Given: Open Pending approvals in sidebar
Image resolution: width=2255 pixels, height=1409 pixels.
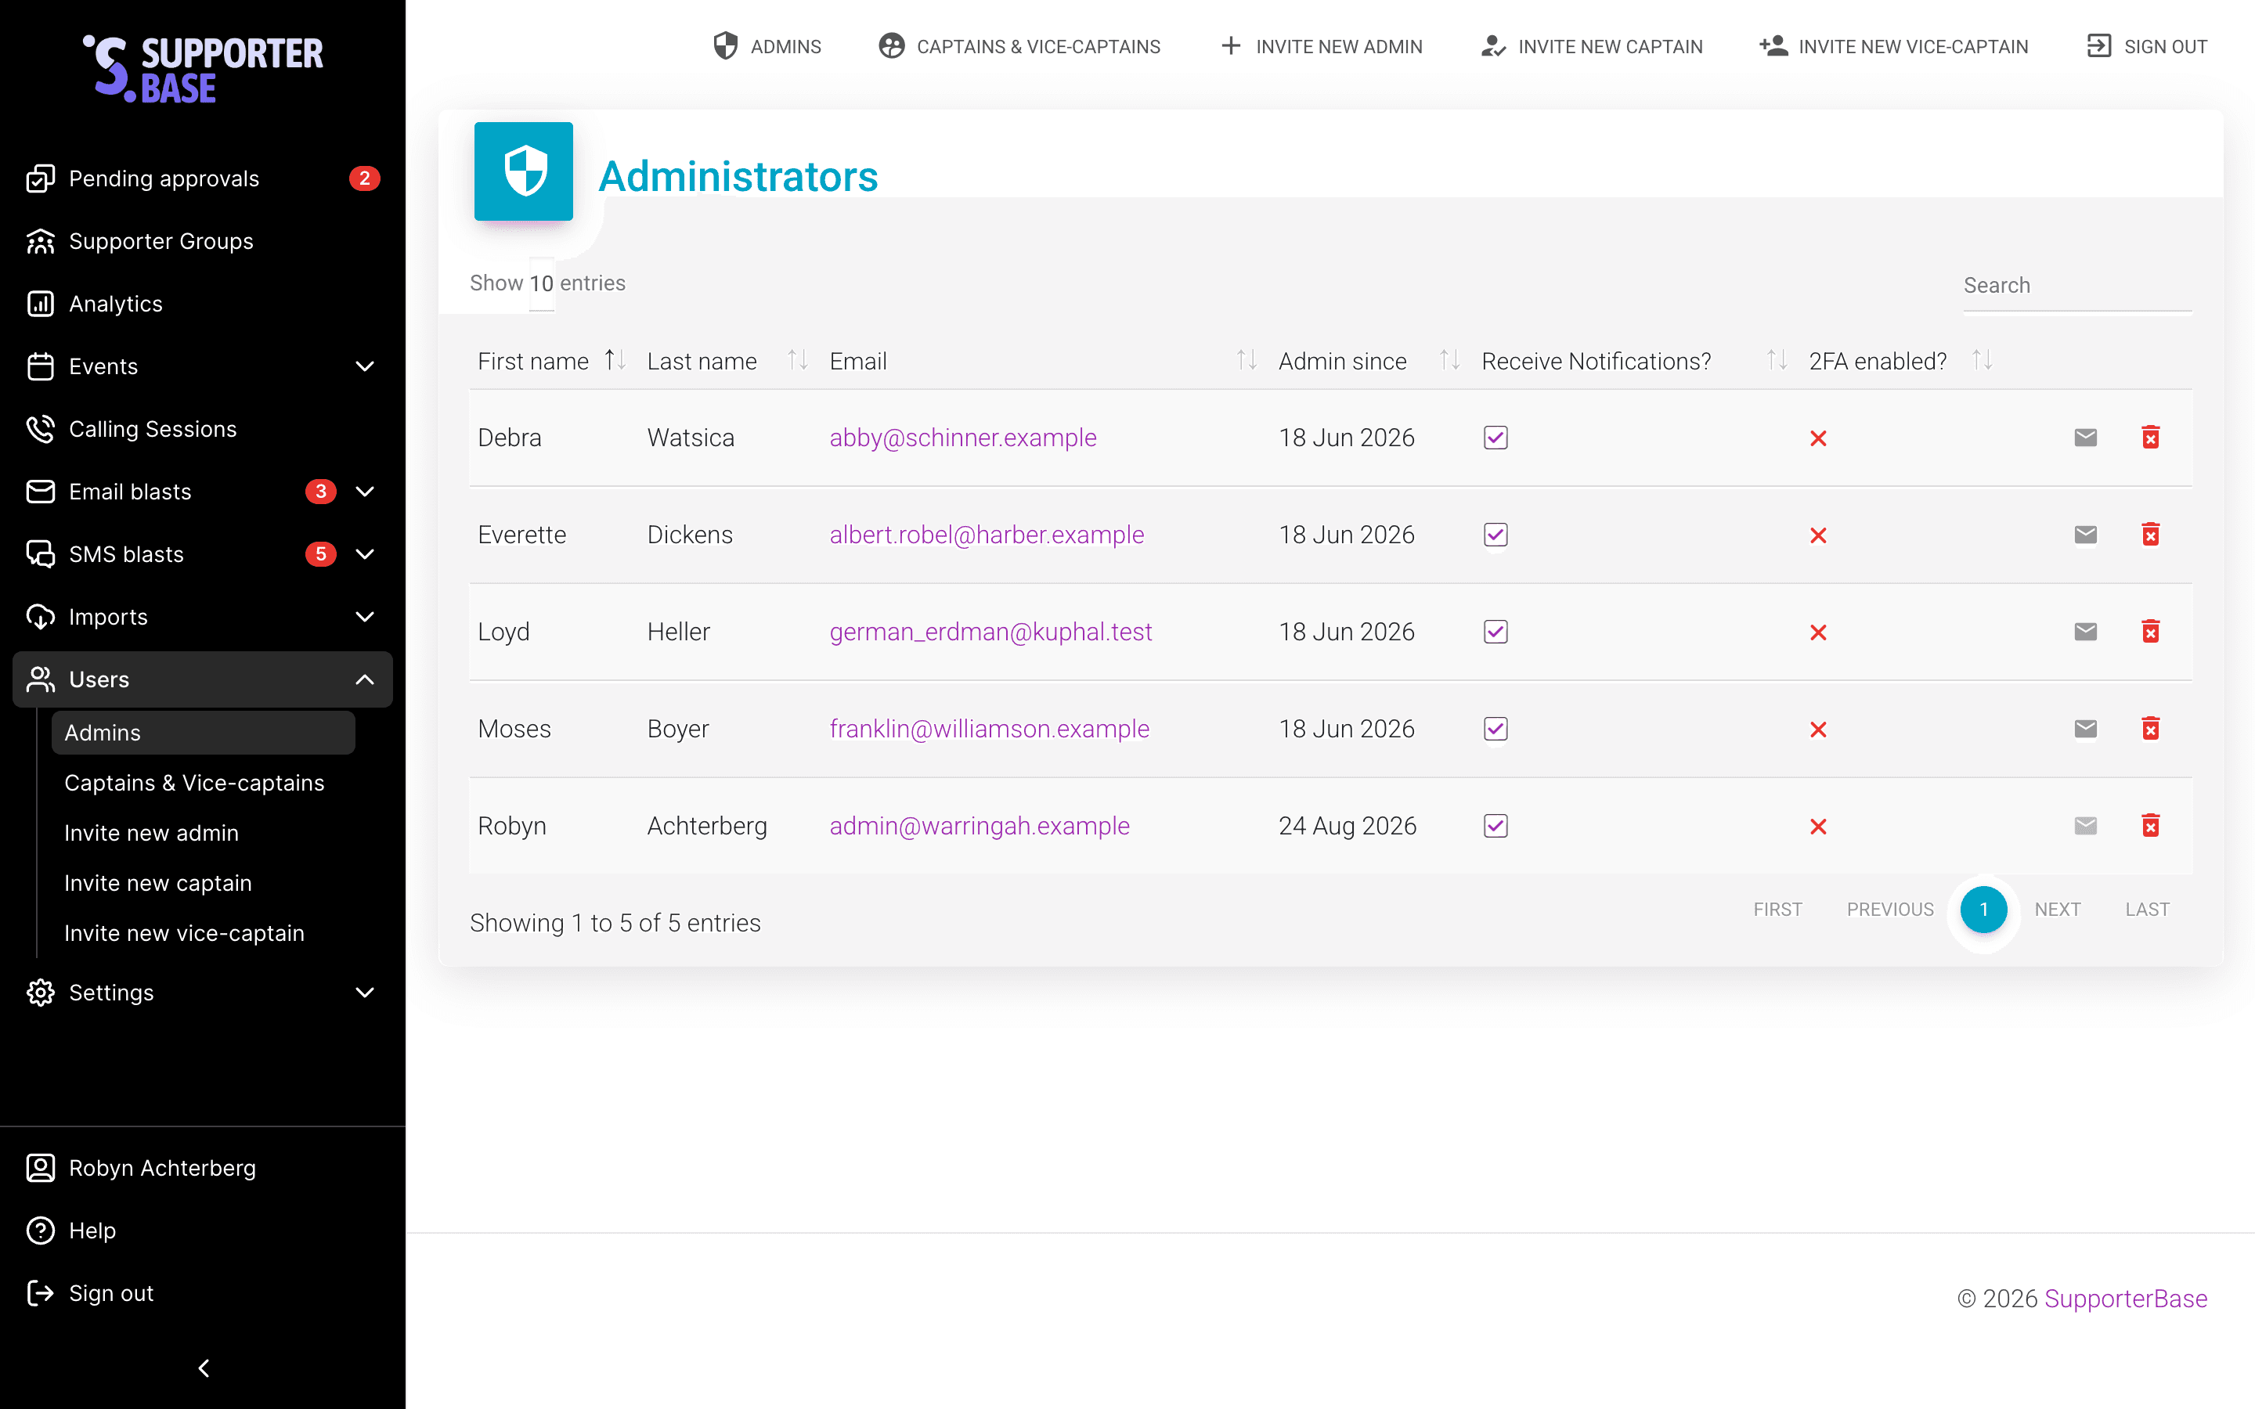Looking at the screenshot, I should click(202, 178).
